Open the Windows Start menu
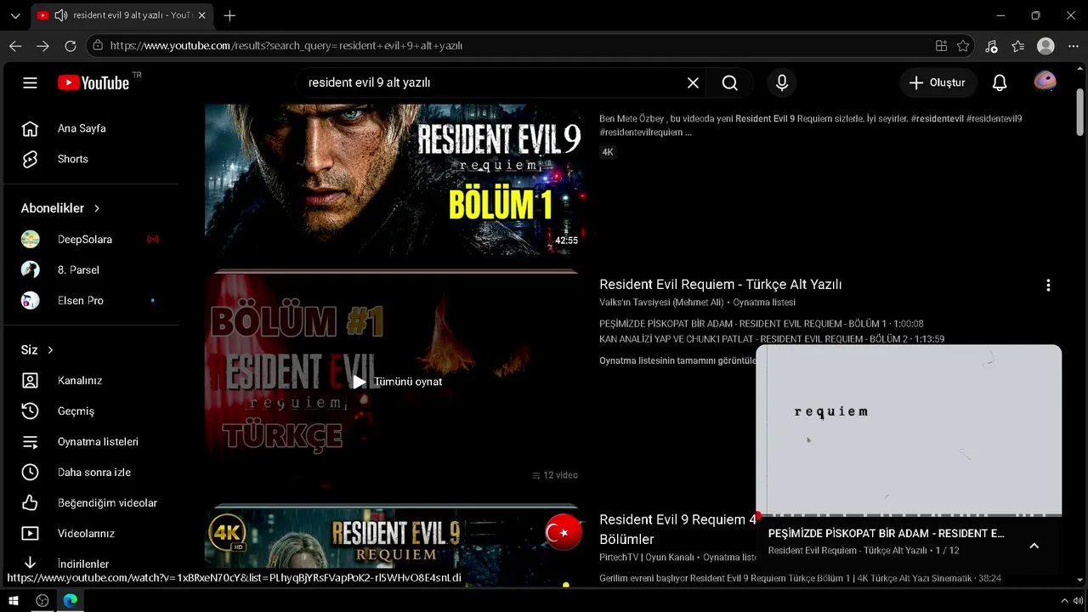 point(14,601)
